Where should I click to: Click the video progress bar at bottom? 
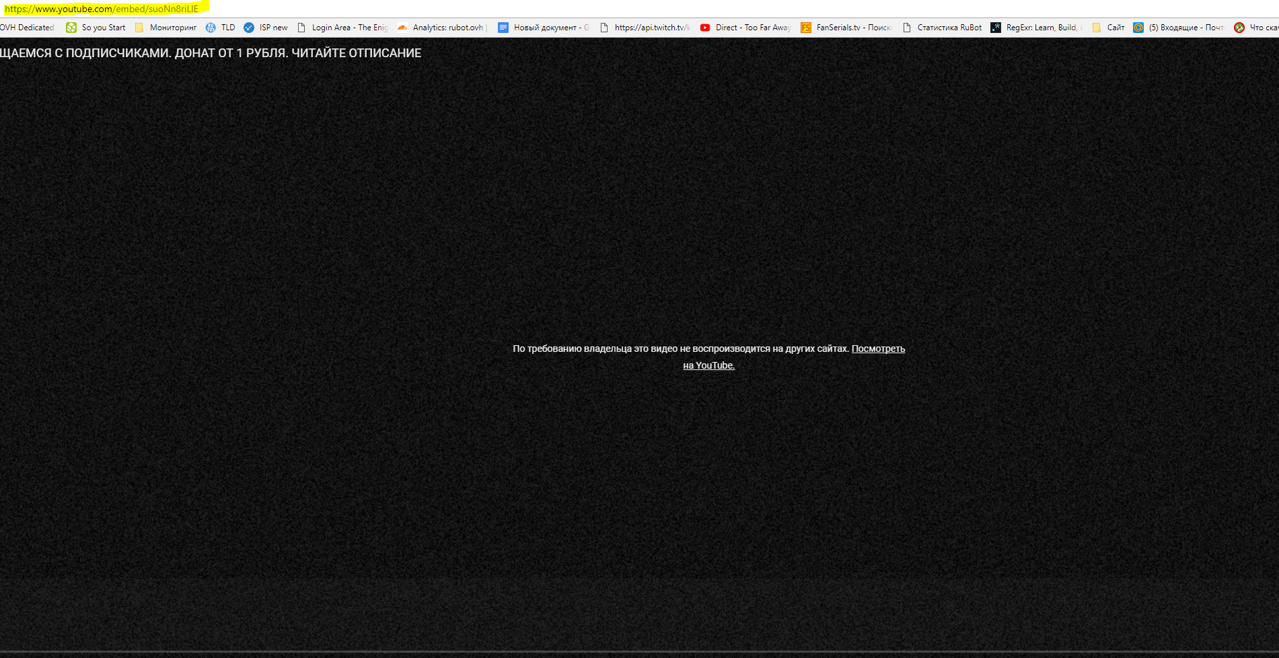[x=639, y=651]
